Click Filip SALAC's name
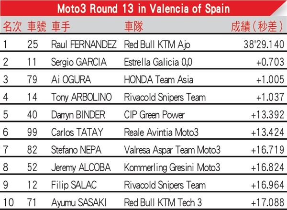 [74, 185]
